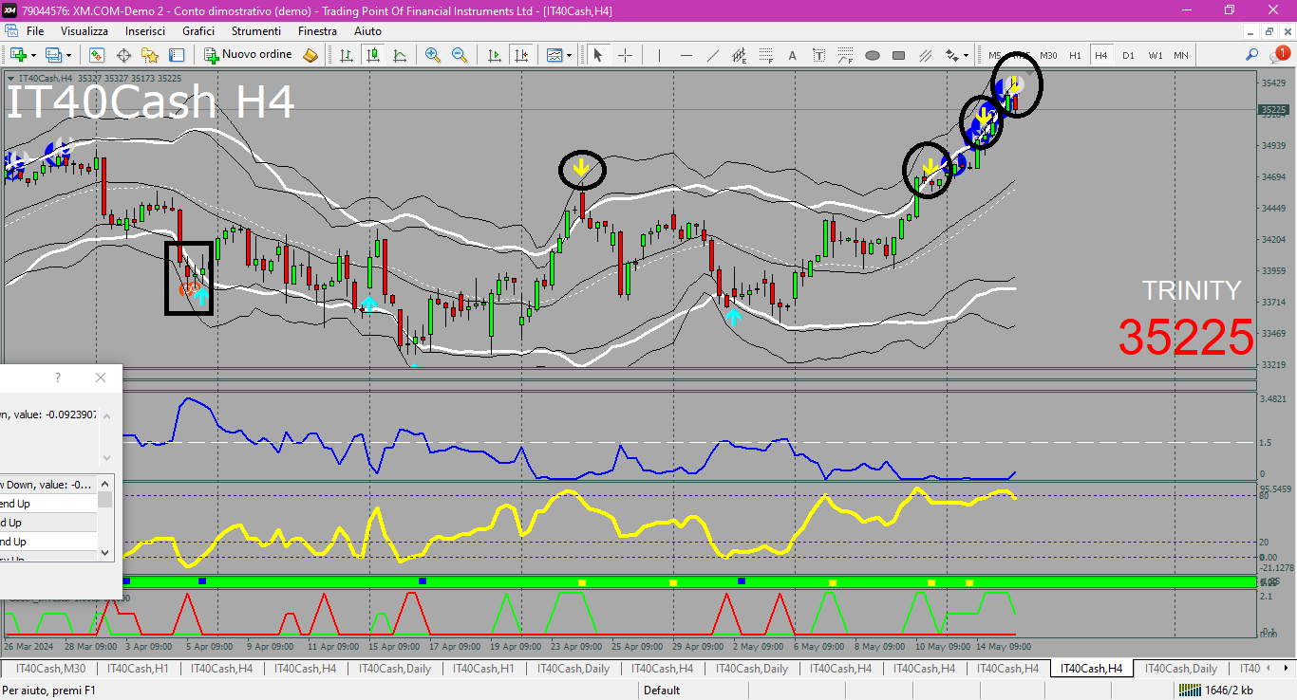Open the Data Window crosshair-circle icon

pos(123,55)
